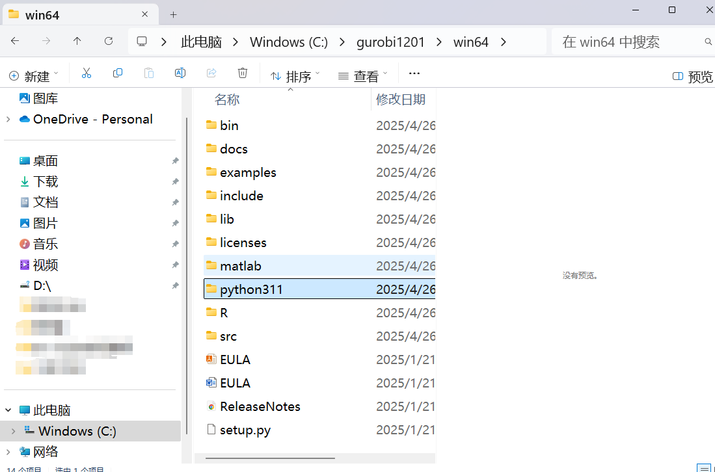Viewport: 715px width, 472px height.
Task: Click the Paste toolbar icon
Action: pos(148,73)
